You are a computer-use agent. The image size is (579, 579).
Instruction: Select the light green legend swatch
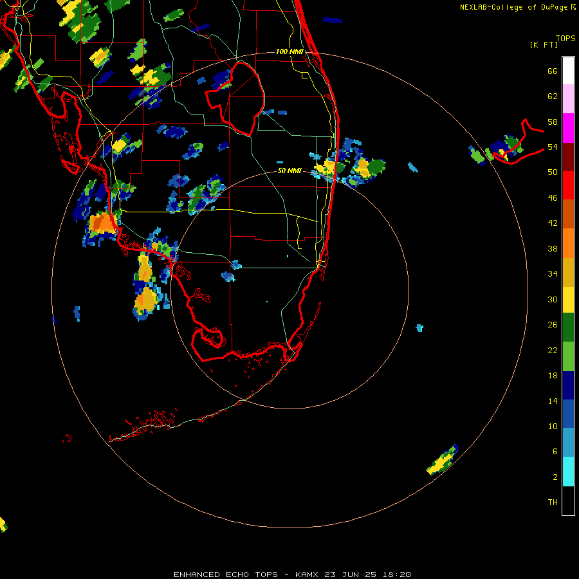(x=568, y=356)
